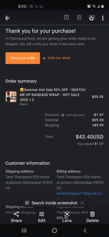Open the View your order button
Screen dimensions: 109x237
coord(23,58)
